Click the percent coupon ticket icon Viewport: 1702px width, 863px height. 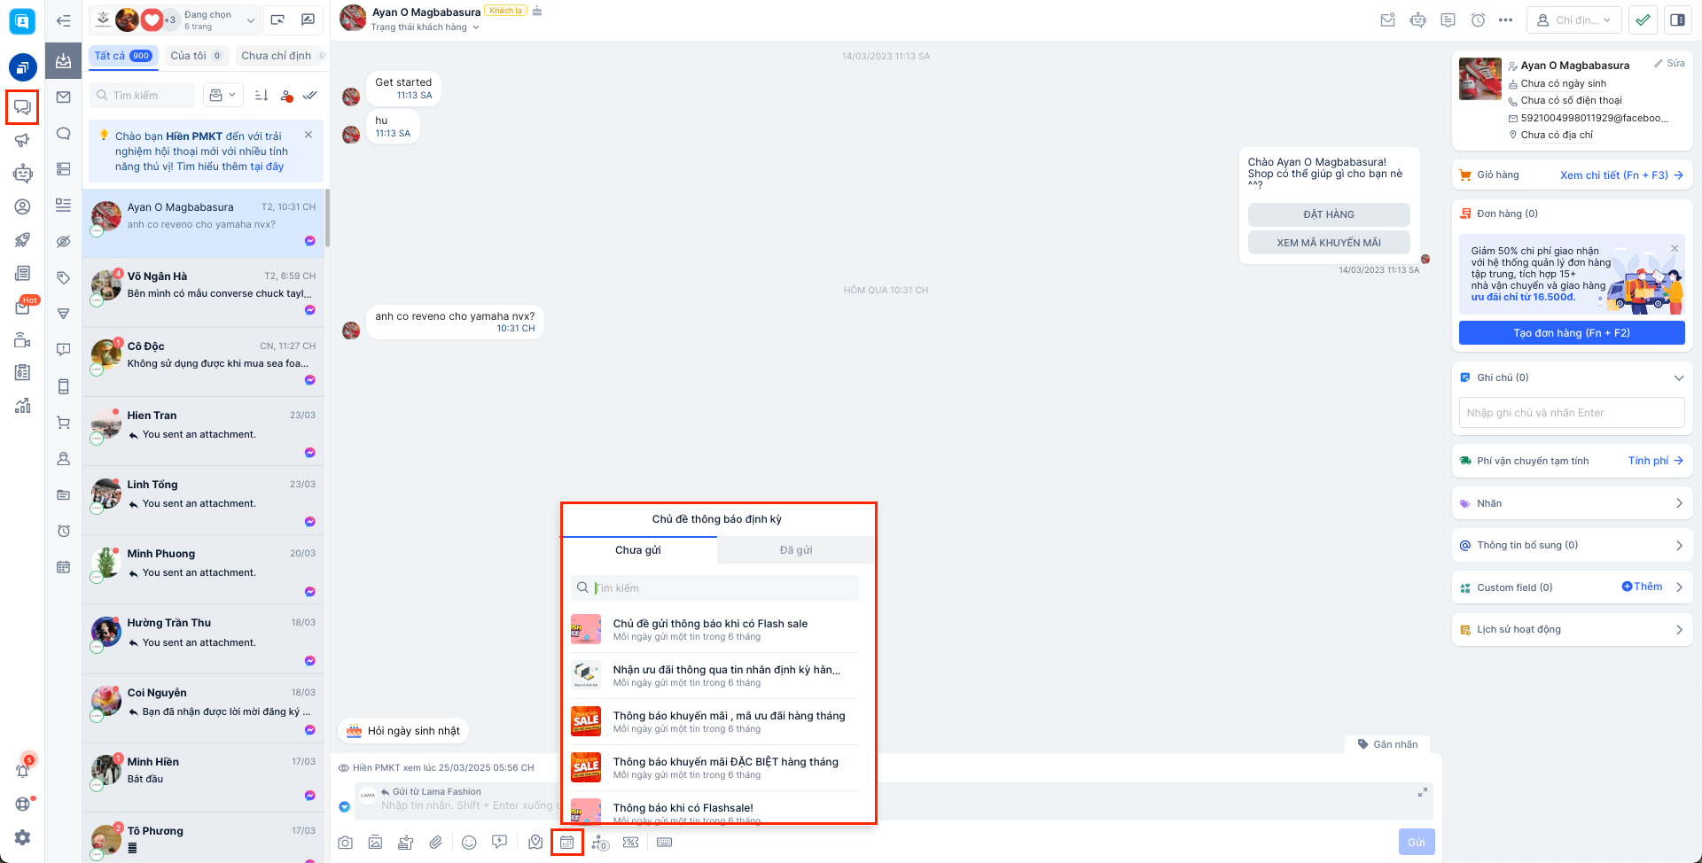(631, 843)
